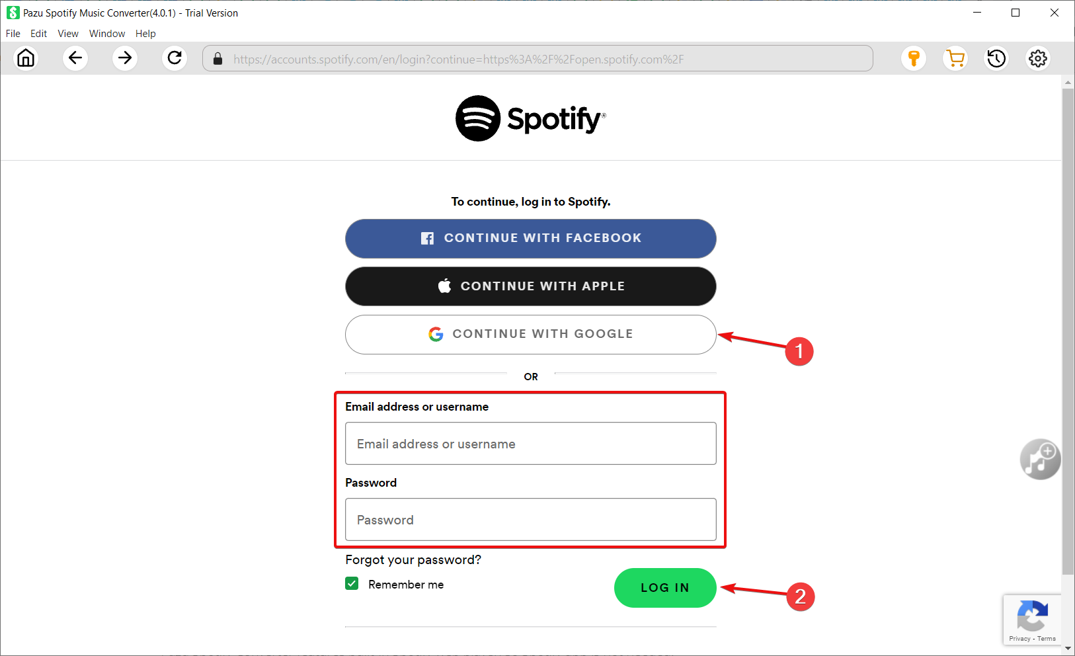Click the shopping cart purchase icon
1075x656 pixels.
coord(955,58)
